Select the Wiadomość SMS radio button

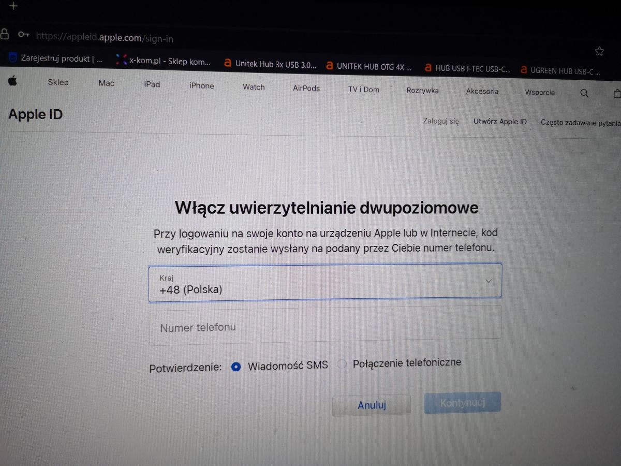click(236, 366)
